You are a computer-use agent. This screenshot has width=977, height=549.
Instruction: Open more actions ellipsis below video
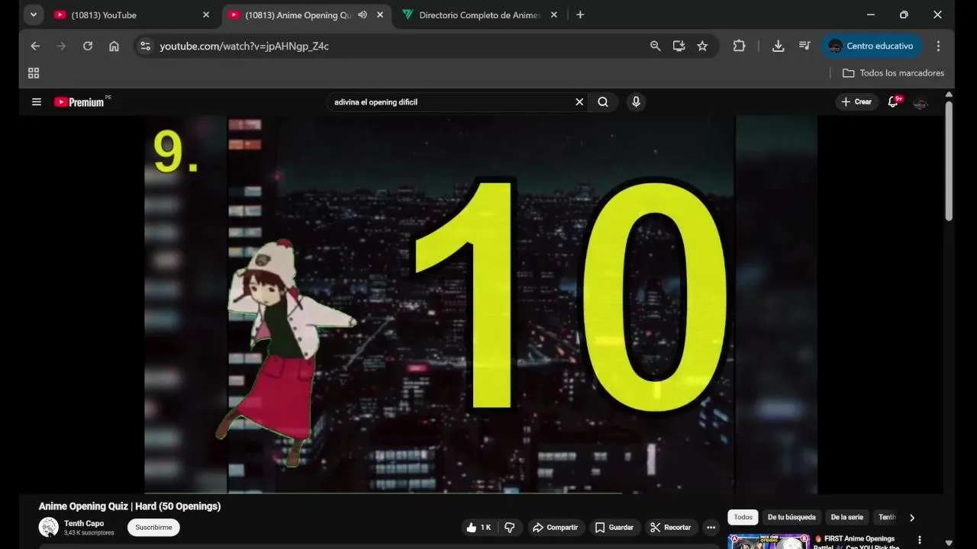pos(711,527)
